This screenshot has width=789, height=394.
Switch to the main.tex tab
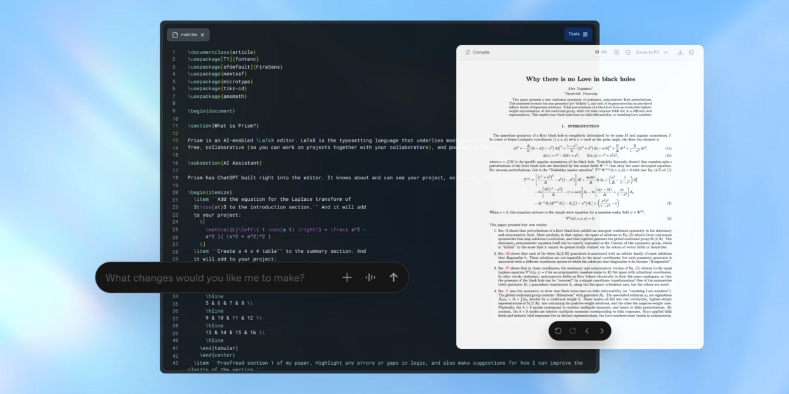click(x=188, y=35)
